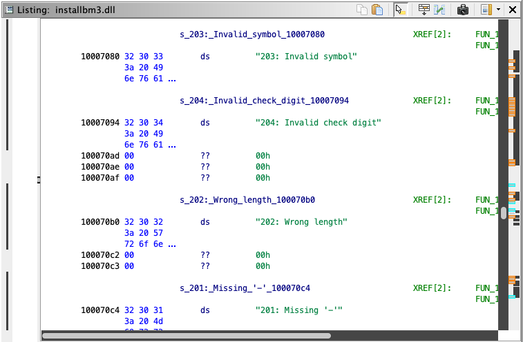
Task: Click address 100070af
Action: (100, 178)
